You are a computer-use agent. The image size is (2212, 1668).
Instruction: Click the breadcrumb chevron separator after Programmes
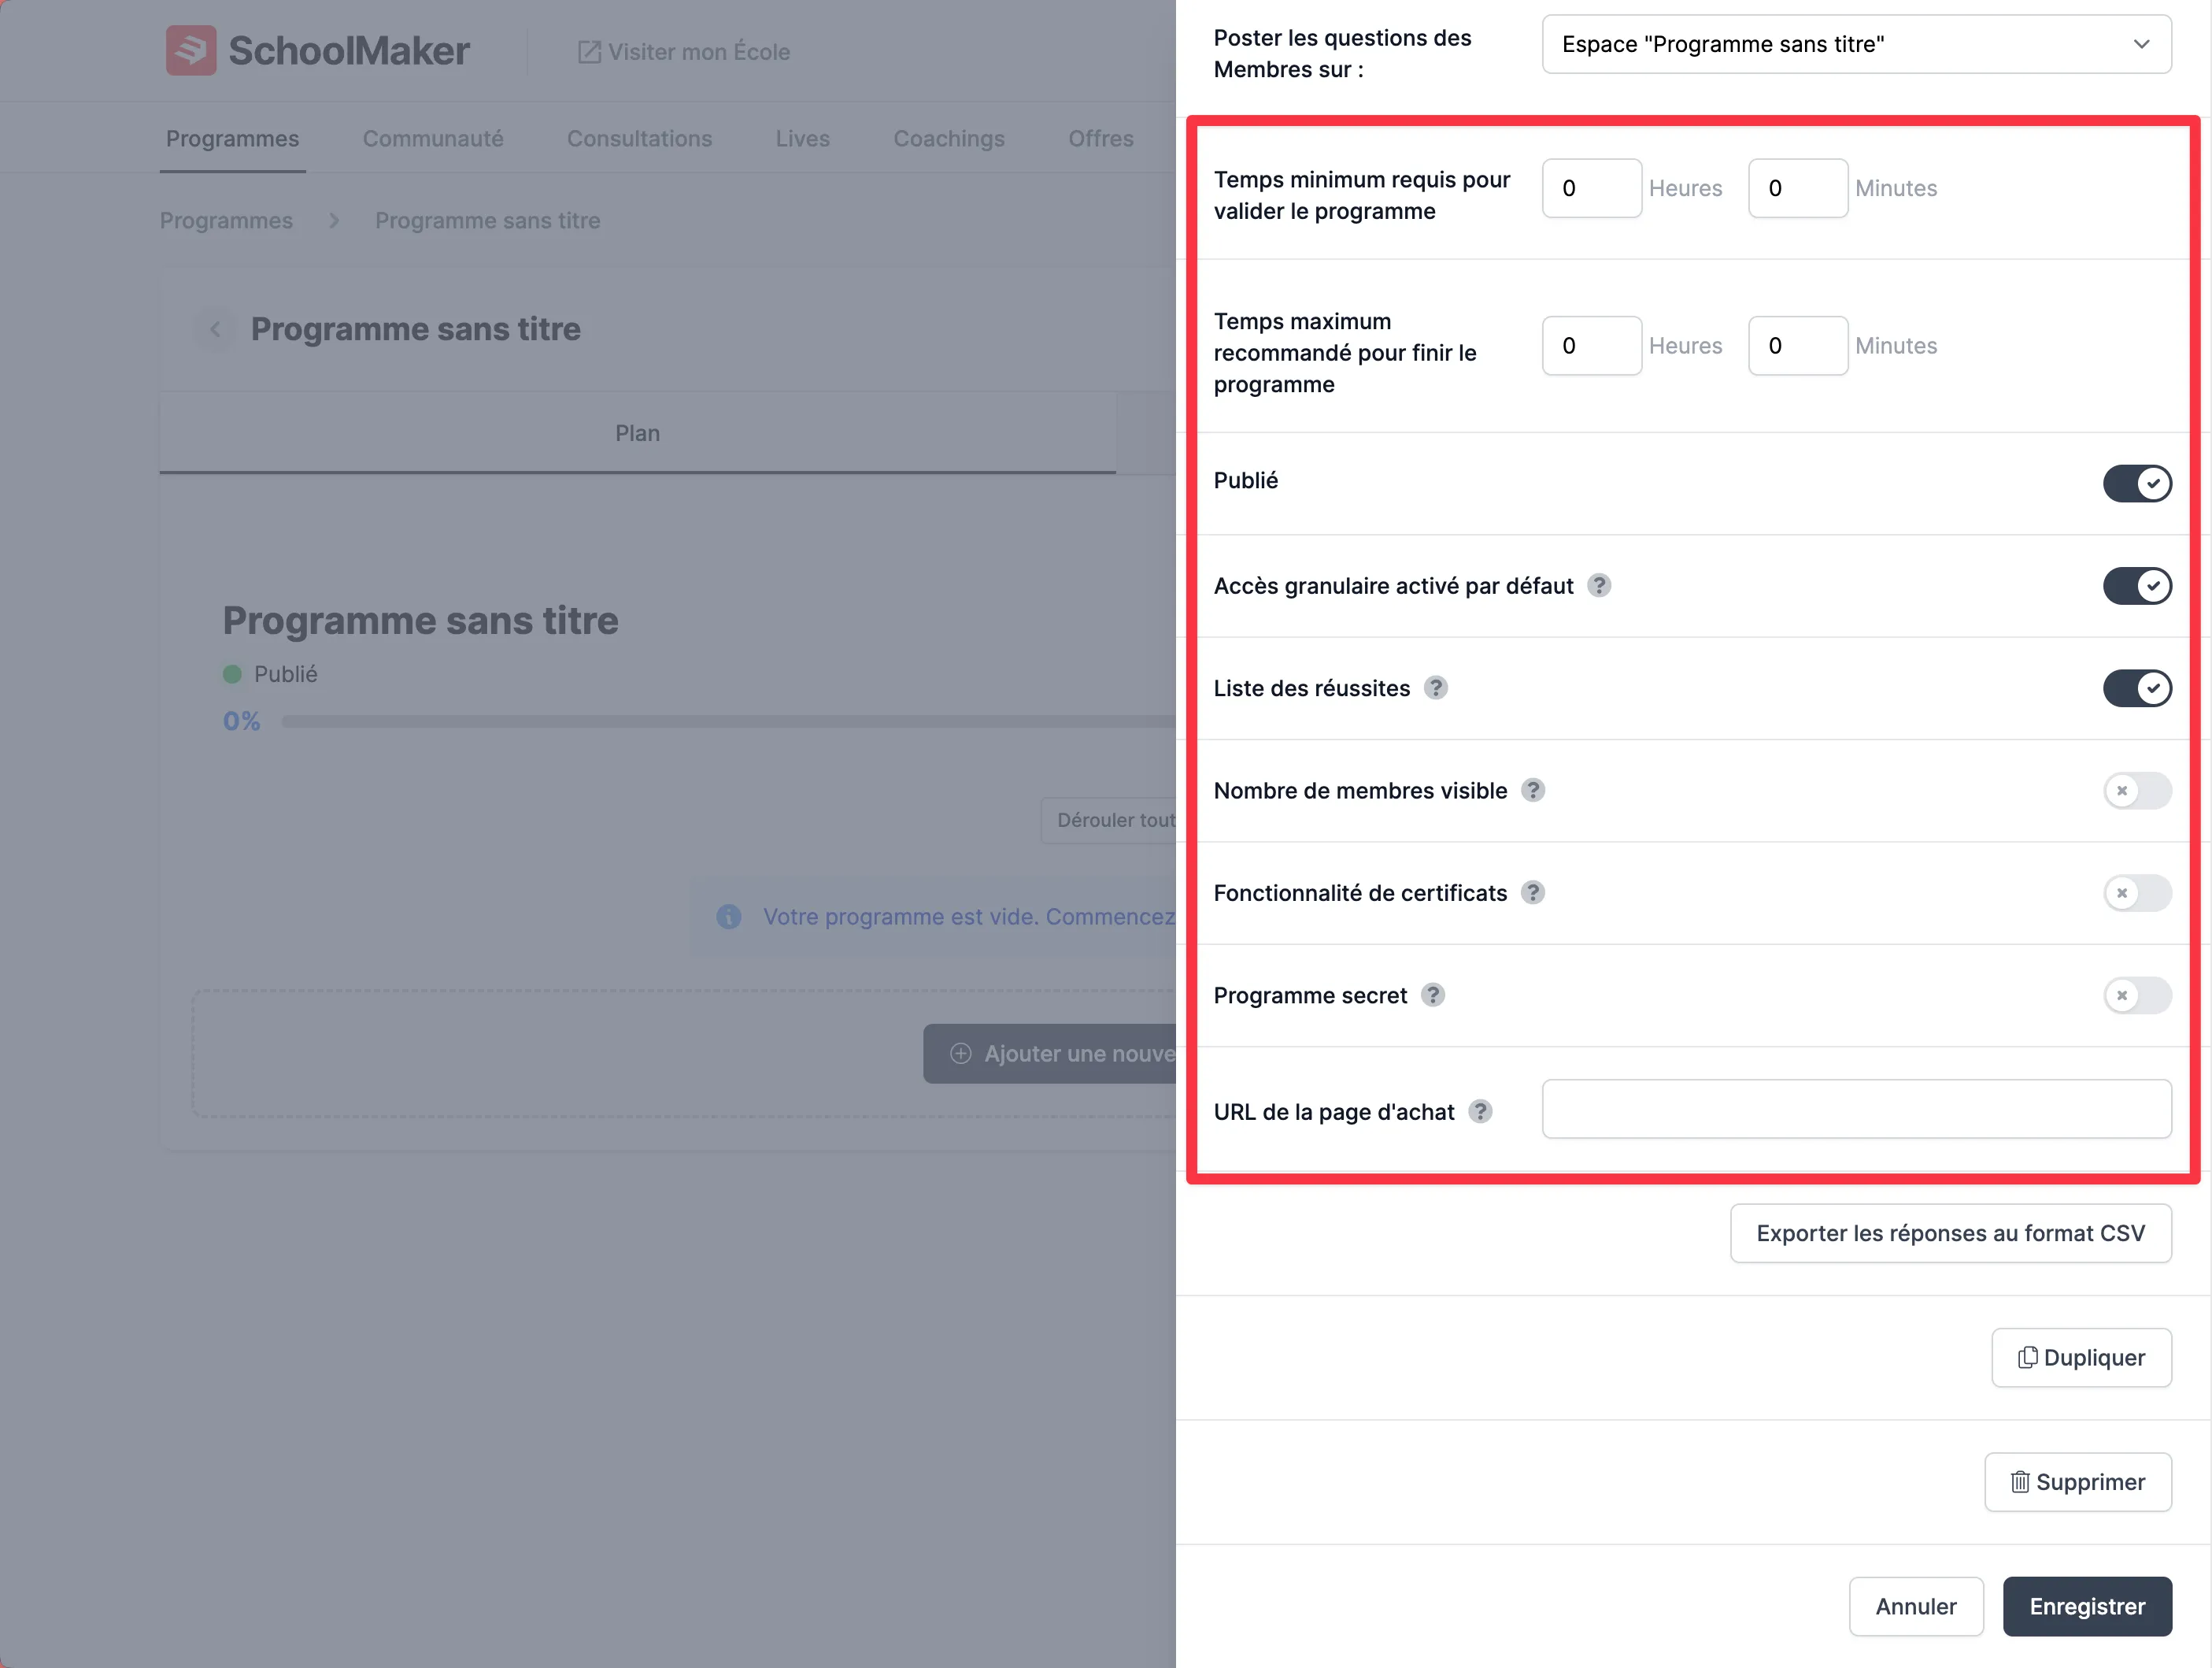tap(334, 221)
